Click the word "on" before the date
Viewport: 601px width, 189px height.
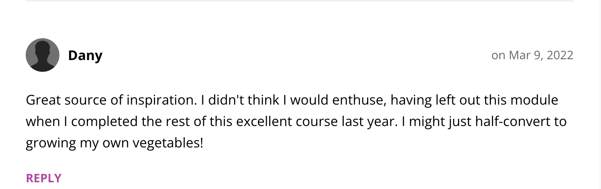click(x=498, y=55)
